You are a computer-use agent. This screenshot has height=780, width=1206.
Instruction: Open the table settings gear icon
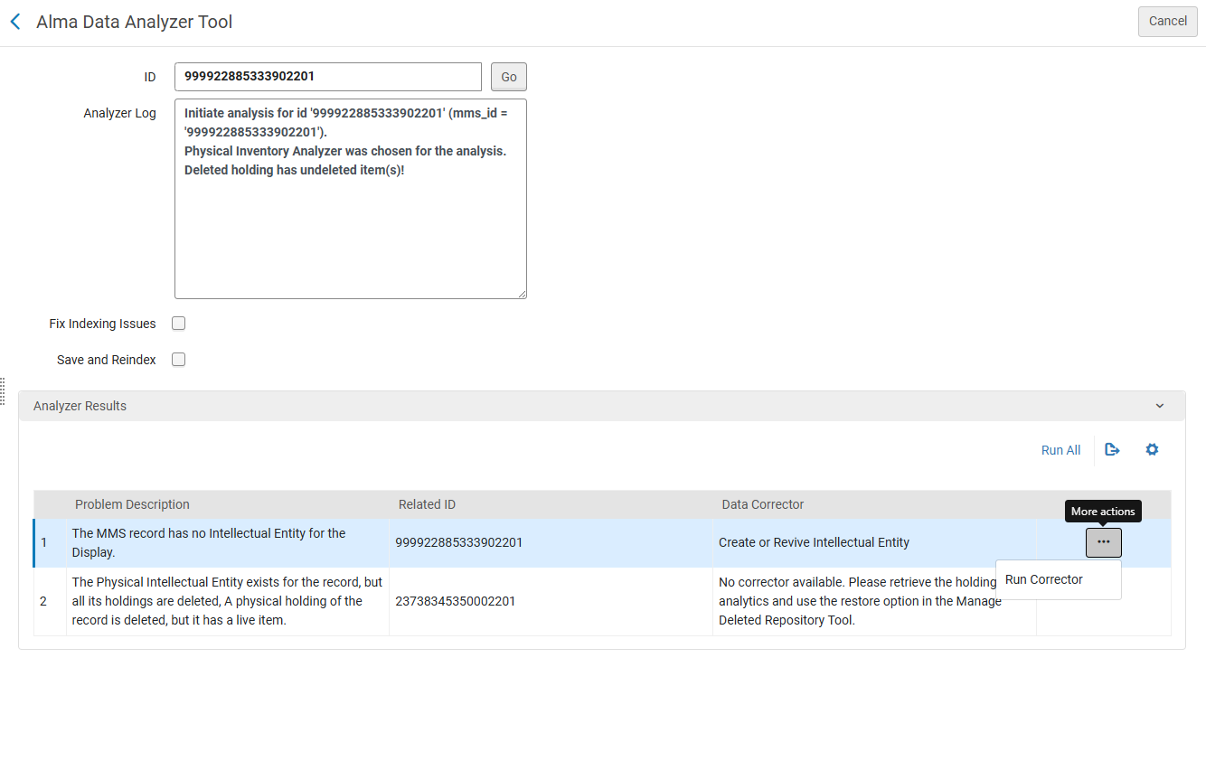pos(1152,449)
